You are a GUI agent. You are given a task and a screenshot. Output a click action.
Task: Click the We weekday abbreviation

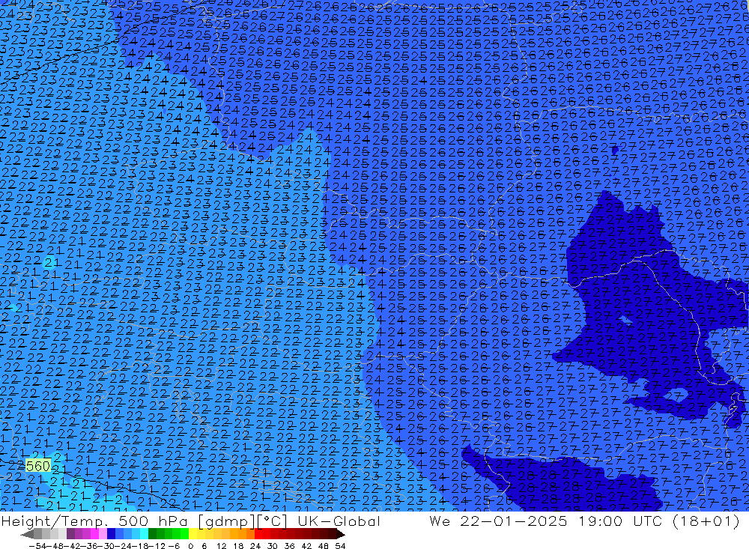click(440, 521)
